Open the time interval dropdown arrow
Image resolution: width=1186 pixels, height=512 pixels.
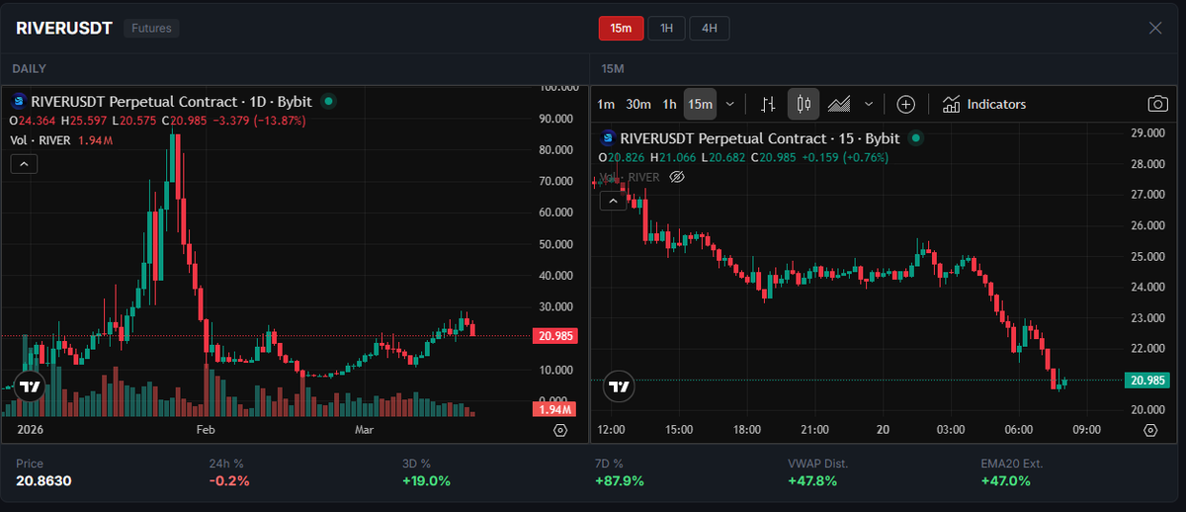click(x=730, y=104)
